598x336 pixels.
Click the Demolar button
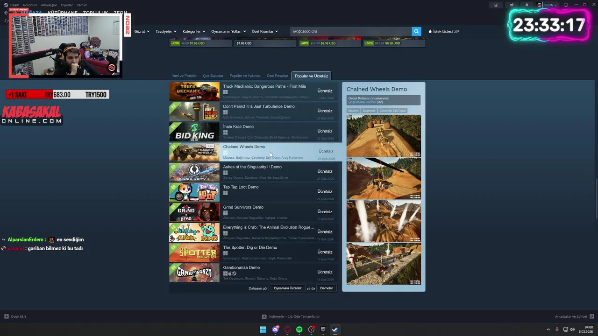[326, 288]
